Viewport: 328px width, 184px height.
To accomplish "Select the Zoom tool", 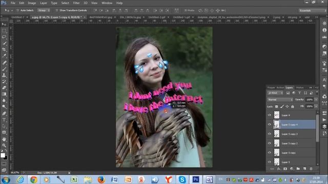I will [x=4, y=145].
